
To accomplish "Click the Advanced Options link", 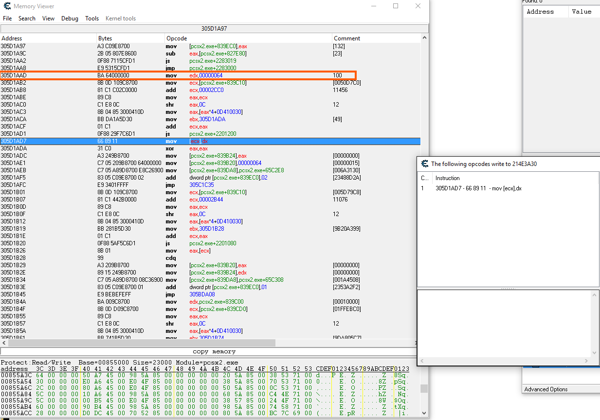I will pos(546,389).
